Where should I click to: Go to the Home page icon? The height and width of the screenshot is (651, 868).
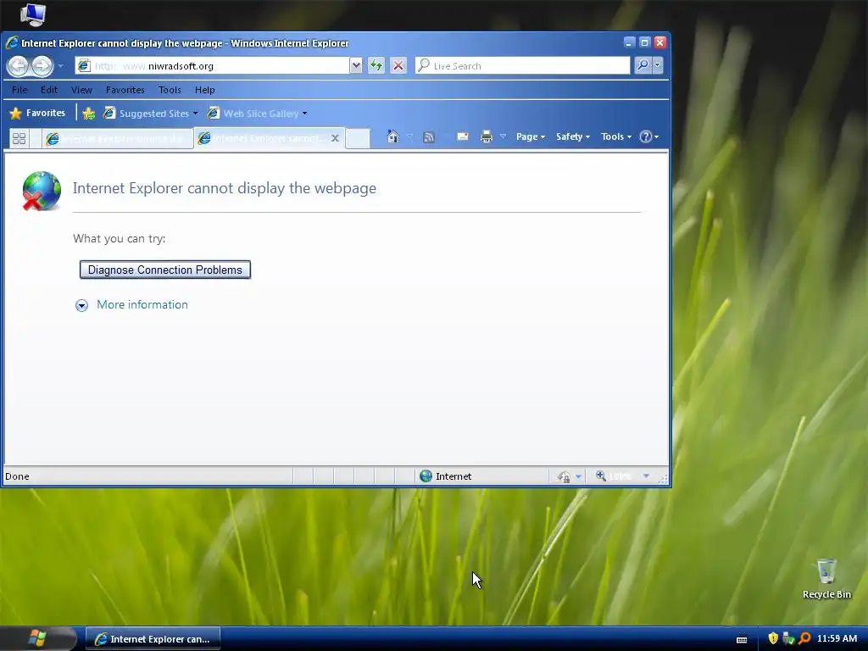tap(393, 136)
